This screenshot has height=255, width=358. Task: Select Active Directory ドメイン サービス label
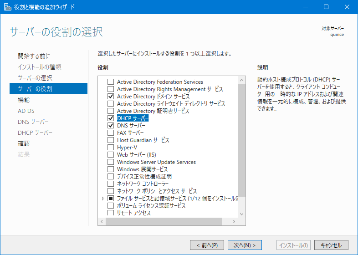pyautogui.click(x=153, y=97)
